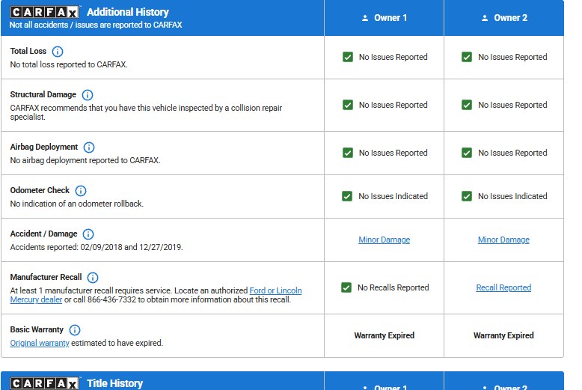This screenshot has height=390, width=582.
Task: Open Owner 1 Minor Damage link
Action: point(384,240)
